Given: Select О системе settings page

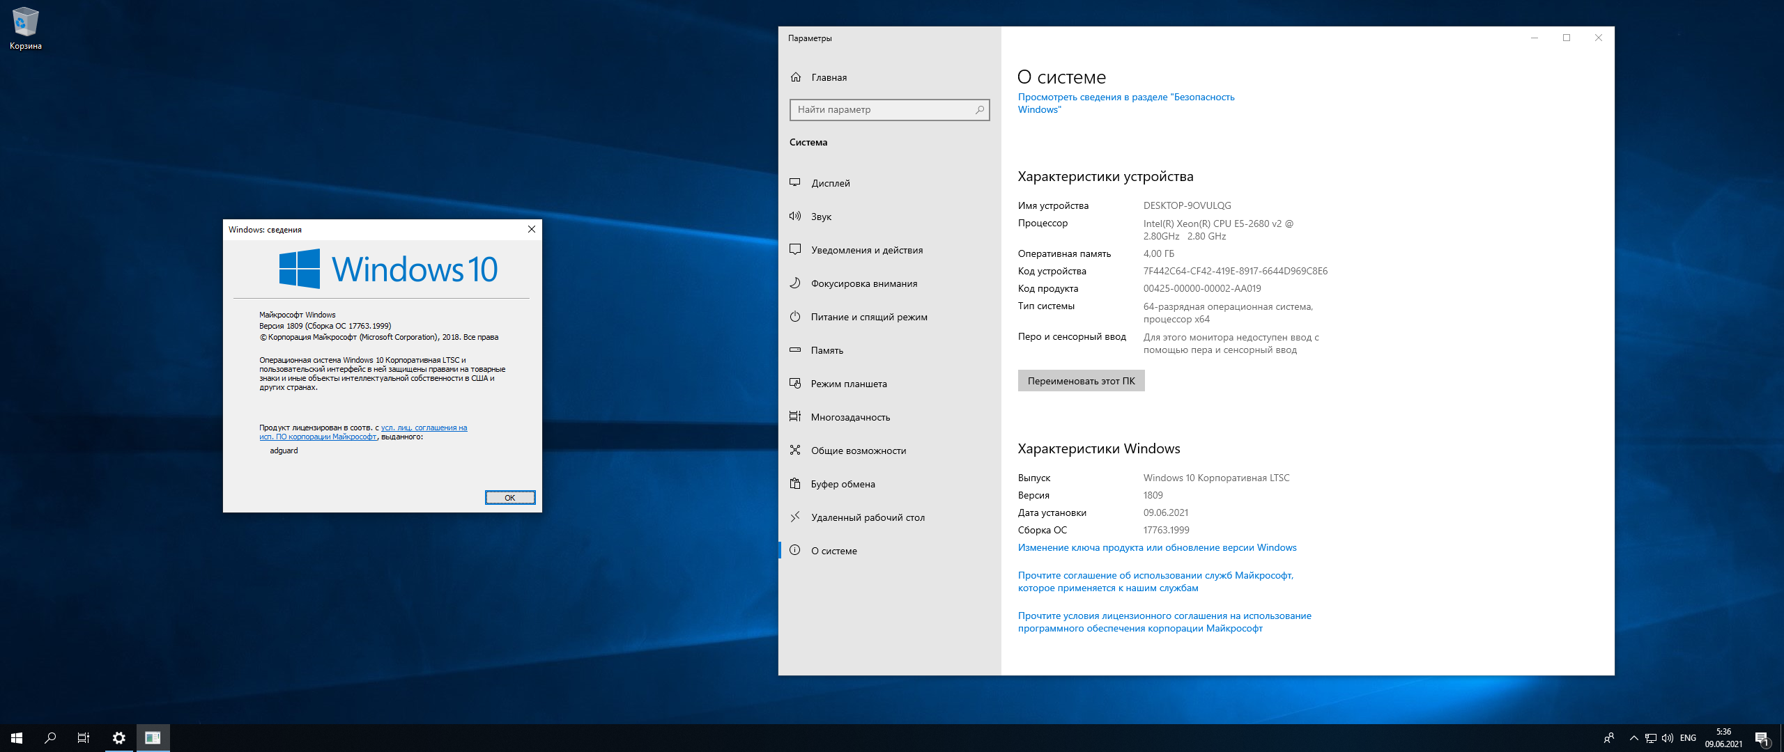Looking at the screenshot, I should (x=889, y=551).
